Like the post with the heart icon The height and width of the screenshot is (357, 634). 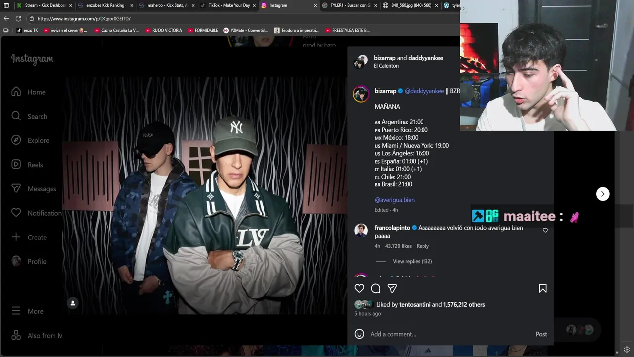[359, 288]
